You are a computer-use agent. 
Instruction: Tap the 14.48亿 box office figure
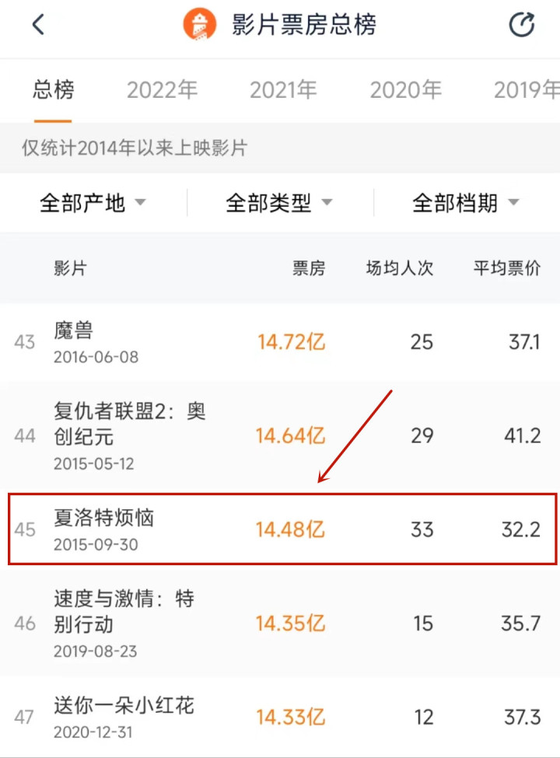tap(290, 529)
